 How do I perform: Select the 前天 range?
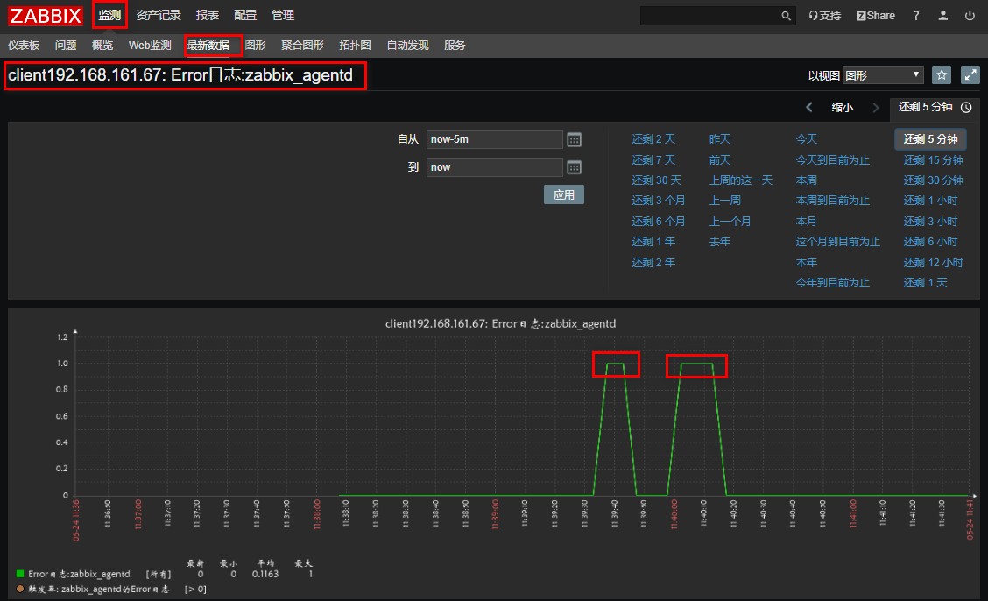coord(720,160)
